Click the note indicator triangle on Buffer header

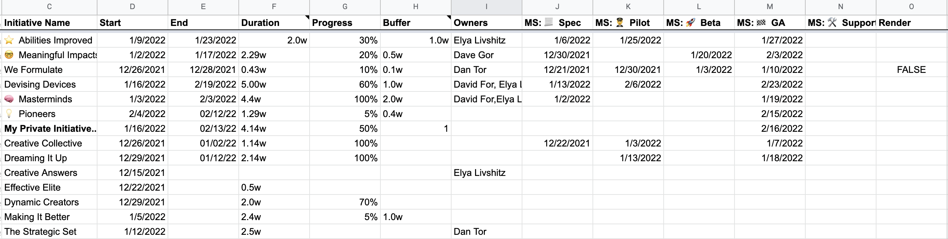[x=449, y=17]
